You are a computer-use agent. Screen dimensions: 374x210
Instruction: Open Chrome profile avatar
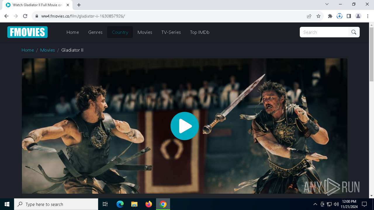pos(358,16)
